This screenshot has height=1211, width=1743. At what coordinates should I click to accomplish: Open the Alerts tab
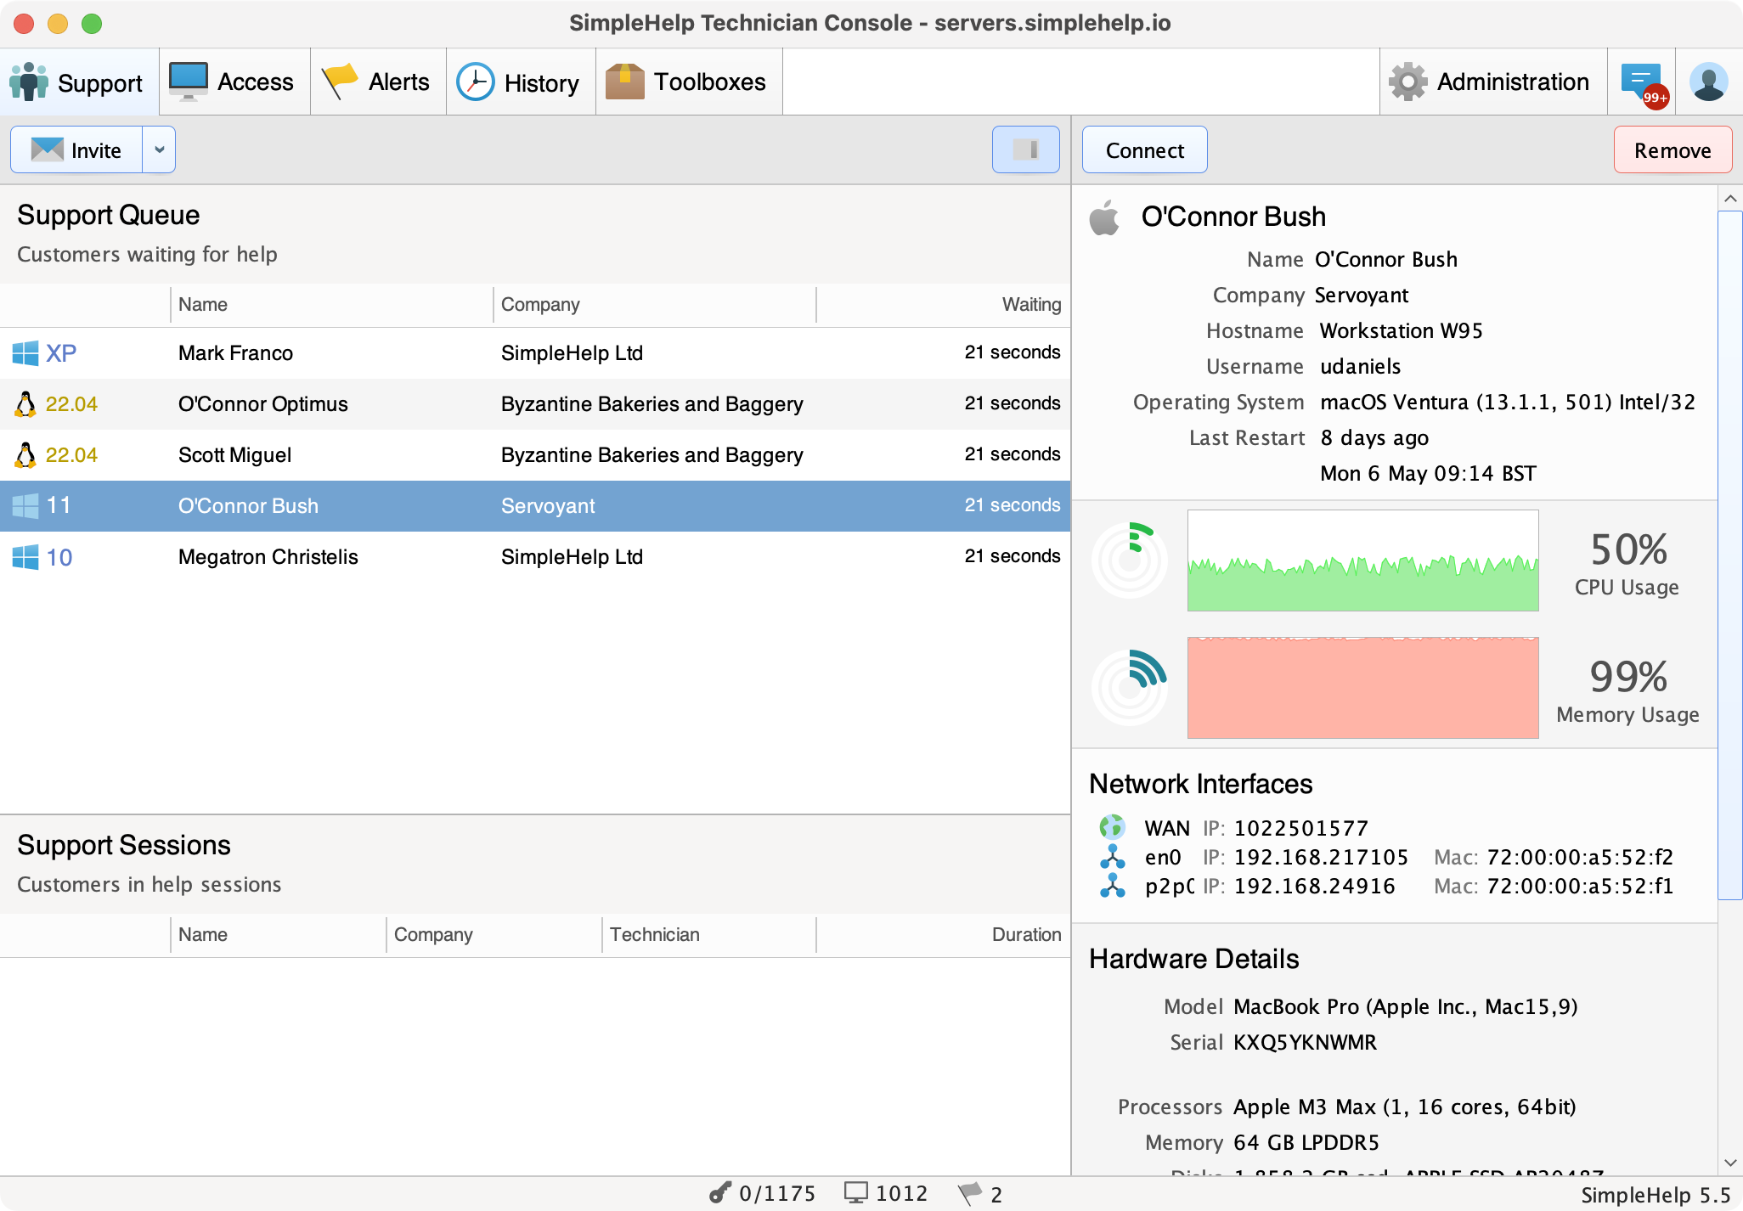click(x=378, y=82)
